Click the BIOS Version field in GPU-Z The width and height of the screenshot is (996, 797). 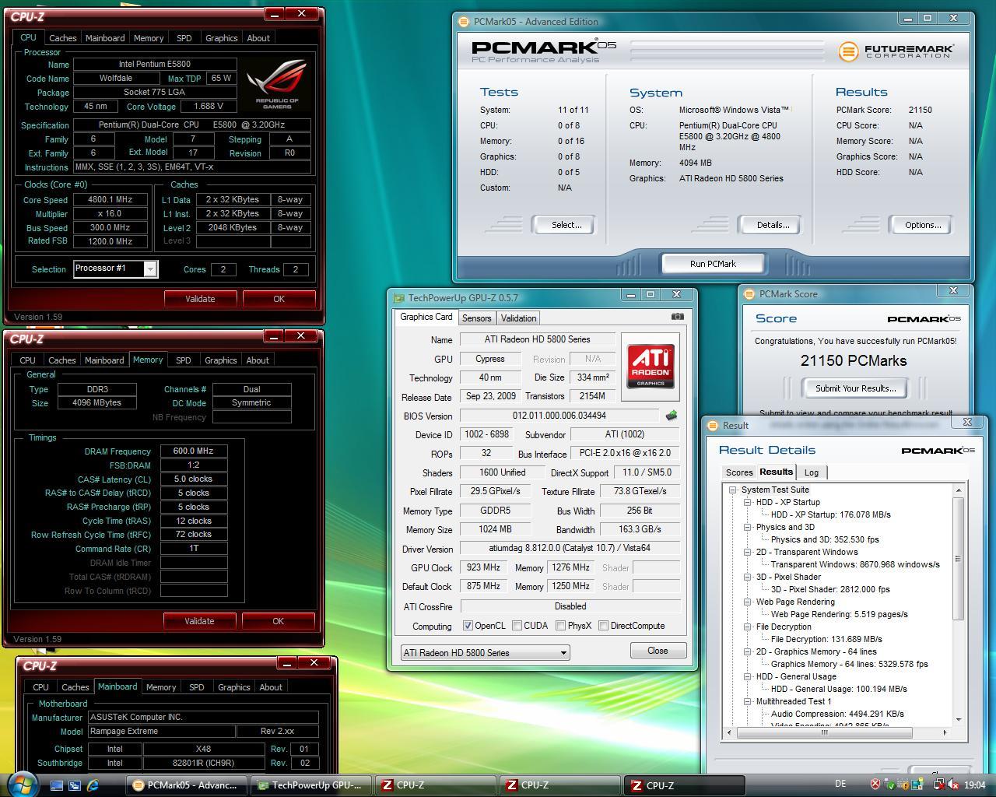coord(559,416)
